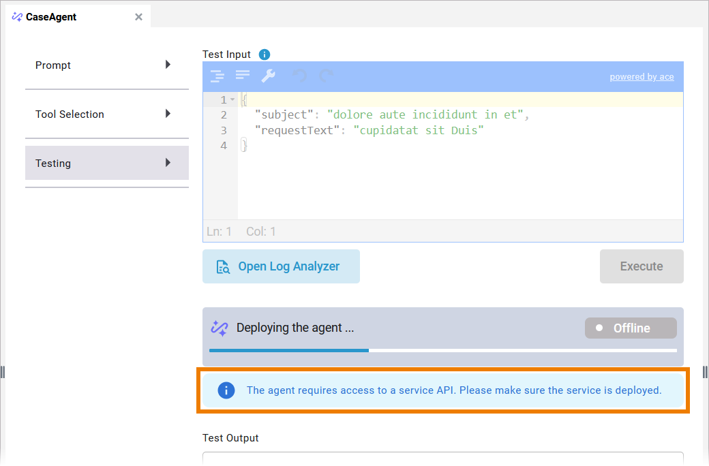Screen dimensions: 709x466
Task: Select the CaseAgent tab
Action: point(51,17)
